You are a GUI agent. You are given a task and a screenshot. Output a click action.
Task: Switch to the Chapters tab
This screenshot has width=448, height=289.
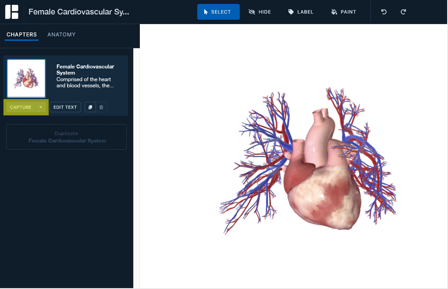[x=22, y=35]
